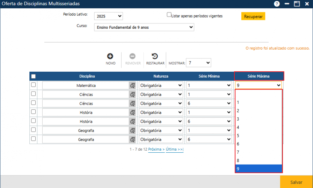Go to Próxima page link
The image size is (313, 188).
tap(156, 149)
